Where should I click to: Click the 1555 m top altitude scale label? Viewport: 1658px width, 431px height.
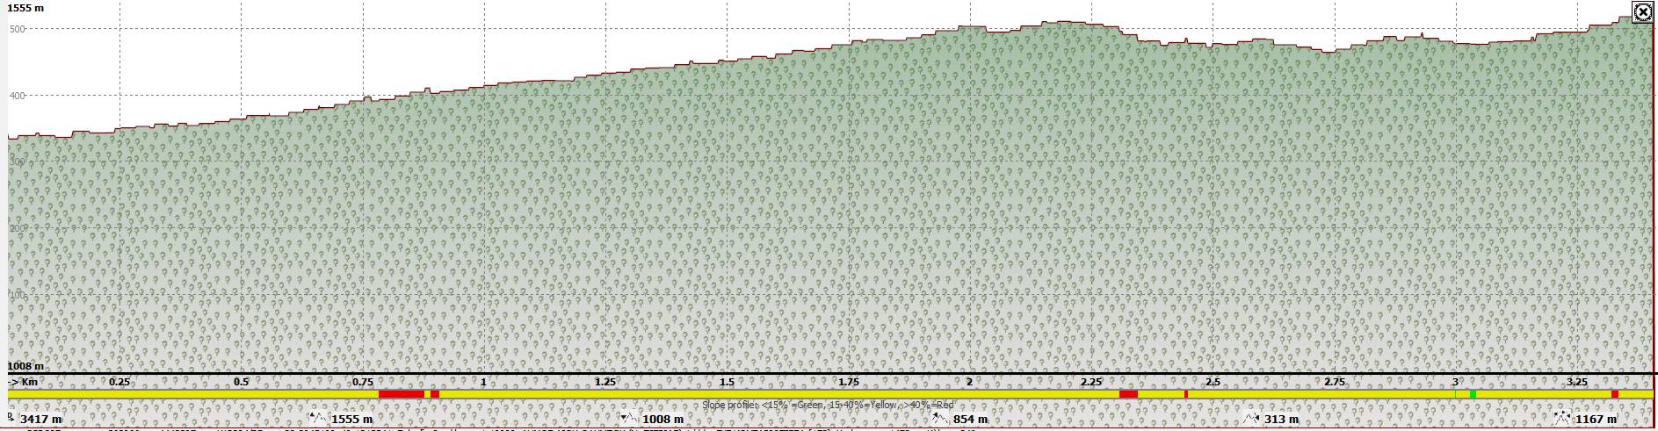pyautogui.click(x=25, y=8)
